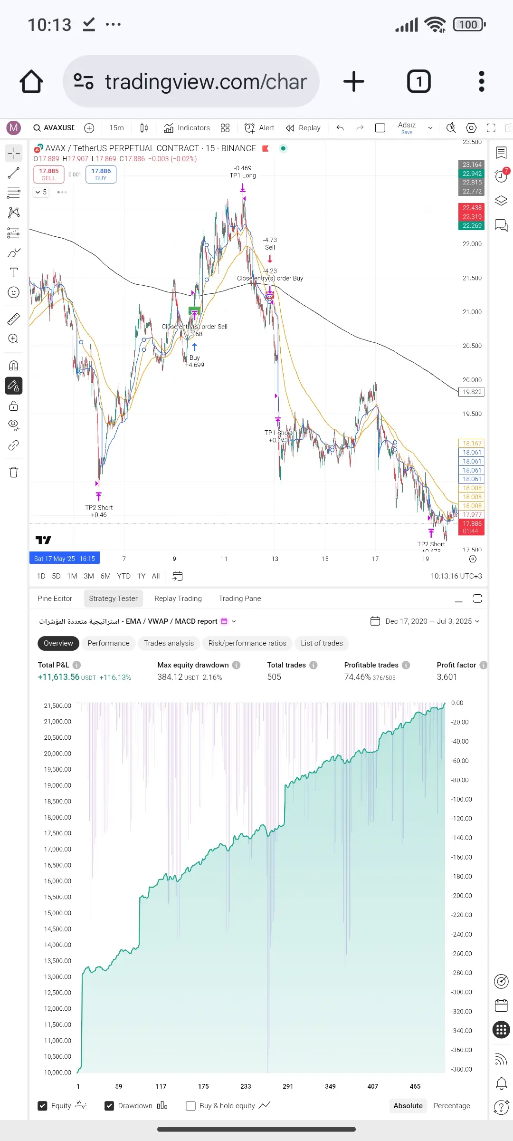Change the 15m timeframe interval
Screen dimensions: 513x1141
(116, 128)
